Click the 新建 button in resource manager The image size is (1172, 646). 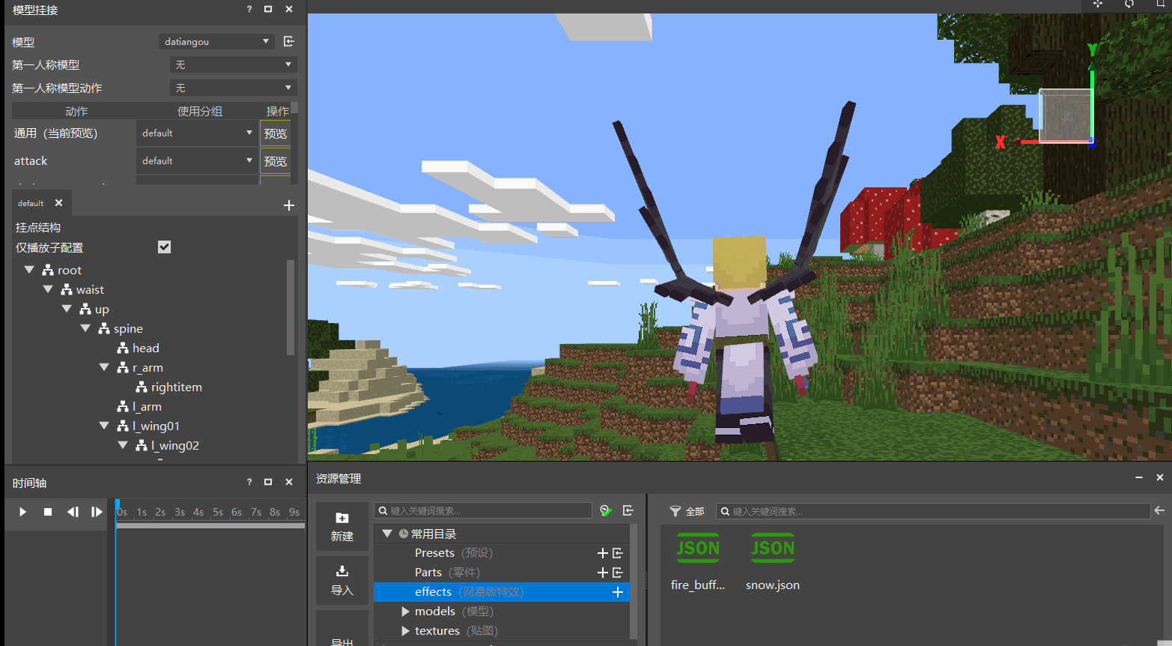[342, 527]
